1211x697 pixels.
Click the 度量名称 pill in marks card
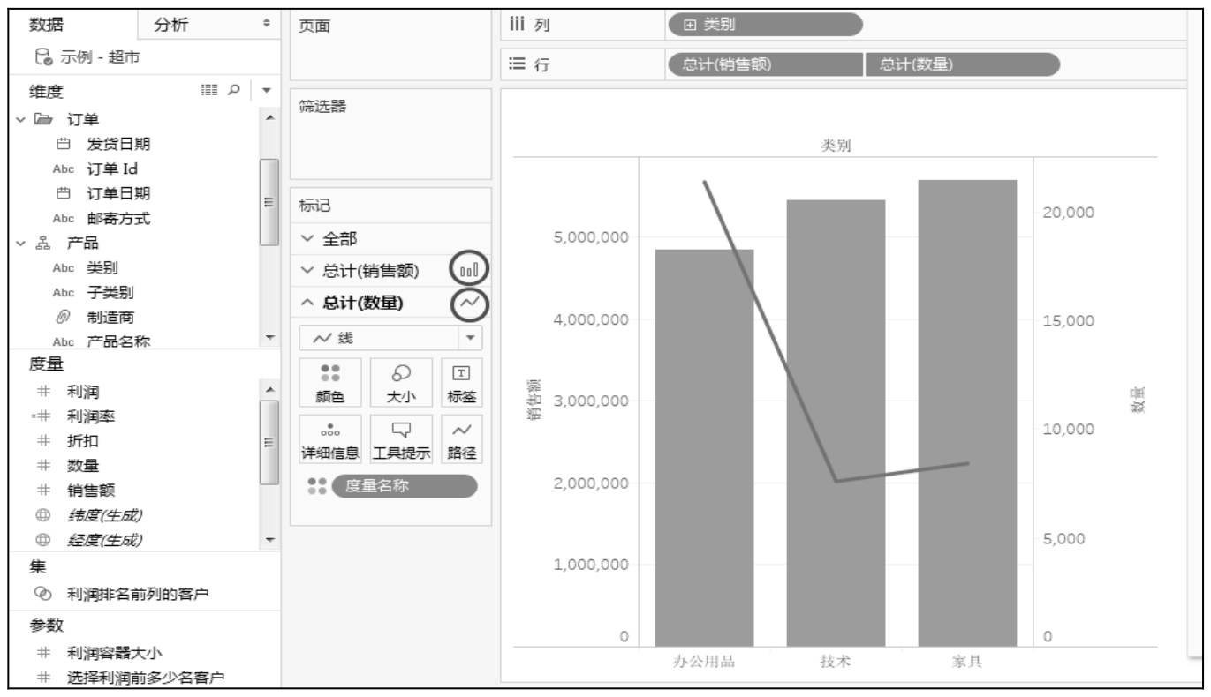[x=403, y=487]
